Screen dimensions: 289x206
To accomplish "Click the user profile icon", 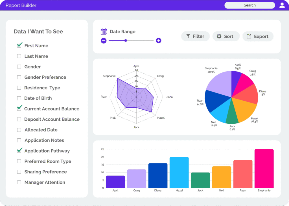I will coord(282,5).
